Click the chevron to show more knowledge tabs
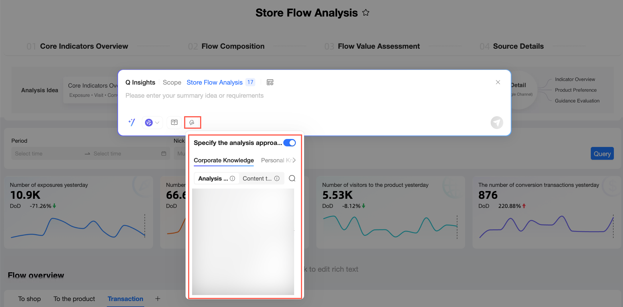623x307 pixels. [x=294, y=160]
